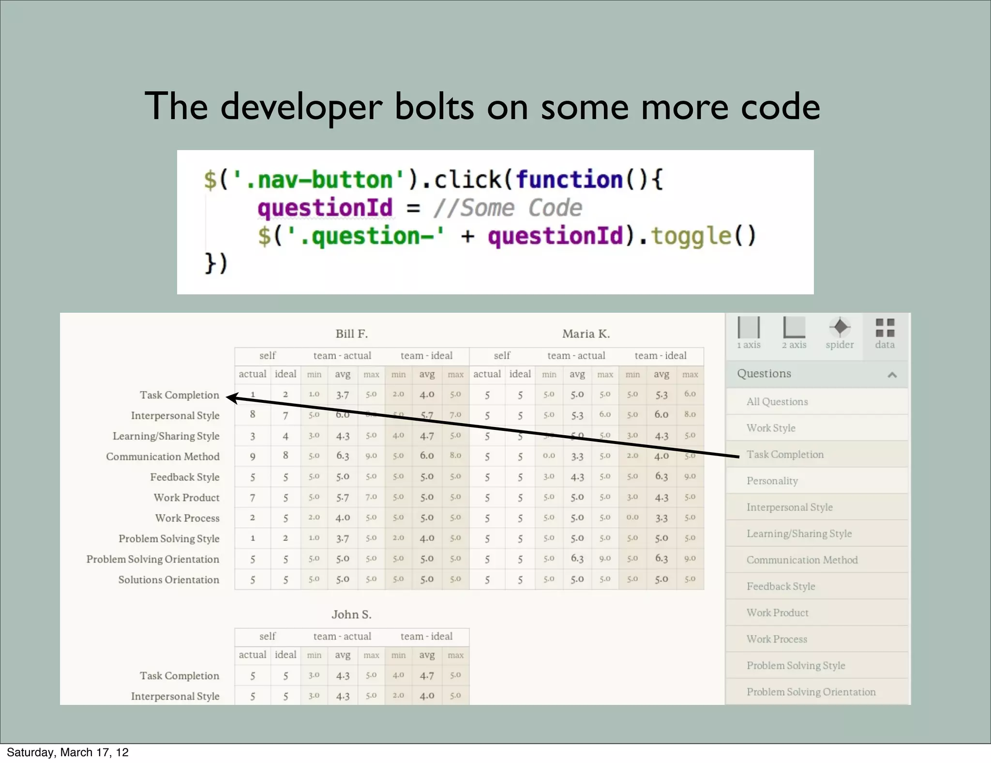Image resolution: width=991 pixels, height=763 pixels.
Task: Click Bill F.'s Communication Method team-actual avg 6.3
Action: coord(343,456)
